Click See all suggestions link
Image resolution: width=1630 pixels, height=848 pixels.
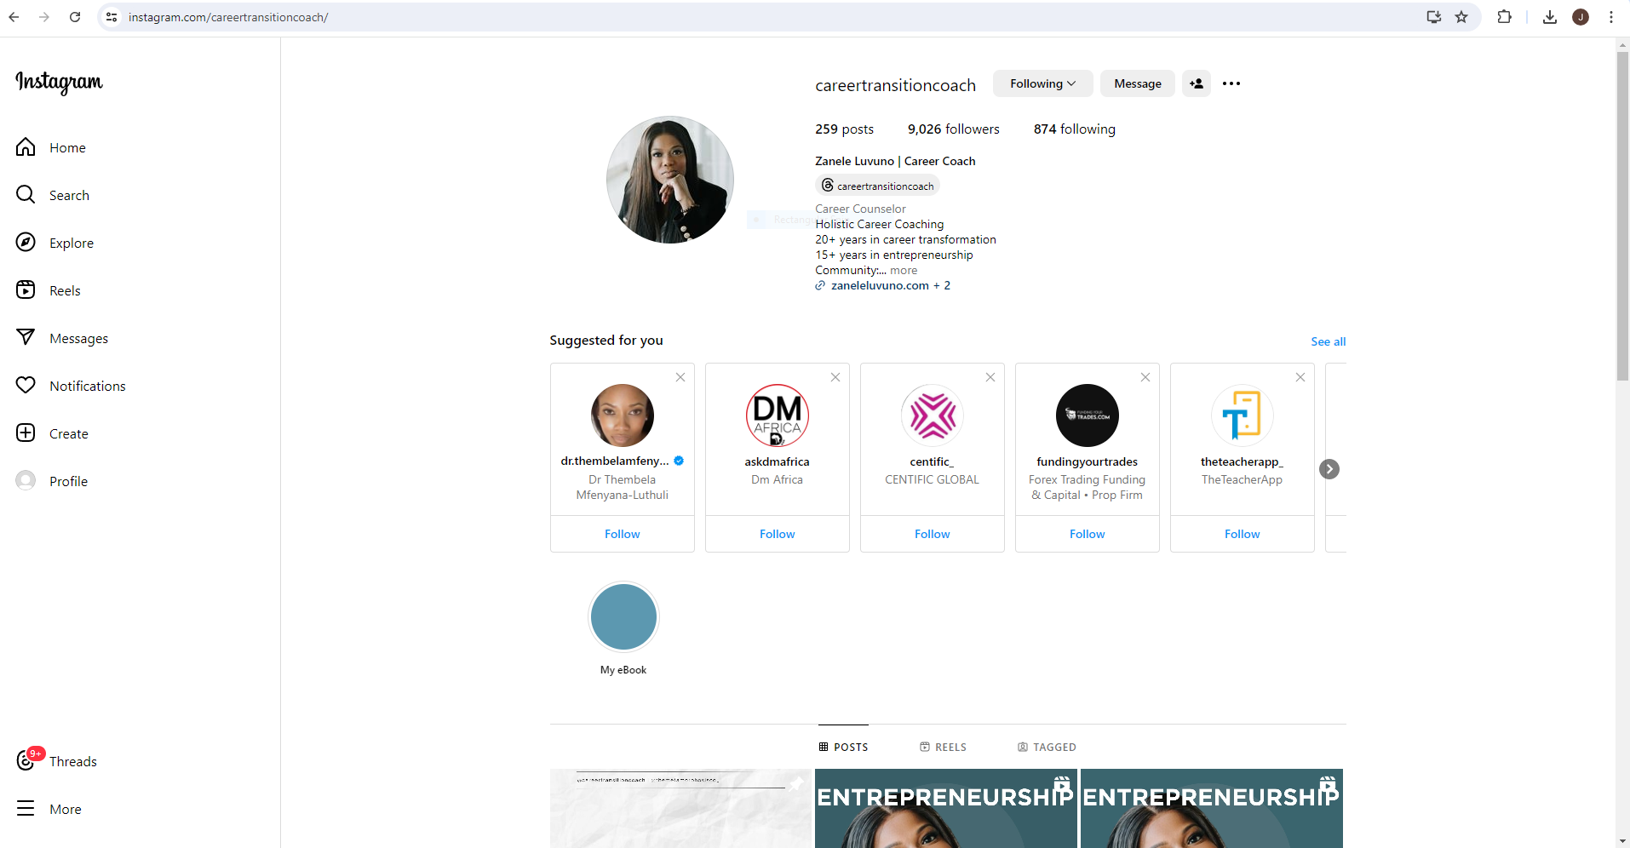click(1329, 341)
